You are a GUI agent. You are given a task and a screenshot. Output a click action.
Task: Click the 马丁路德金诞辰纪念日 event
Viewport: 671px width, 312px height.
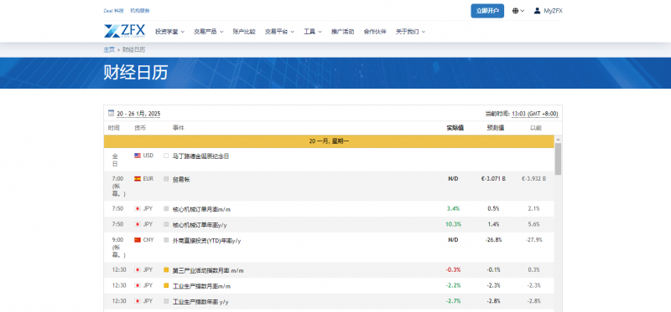(x=200, y=156)
